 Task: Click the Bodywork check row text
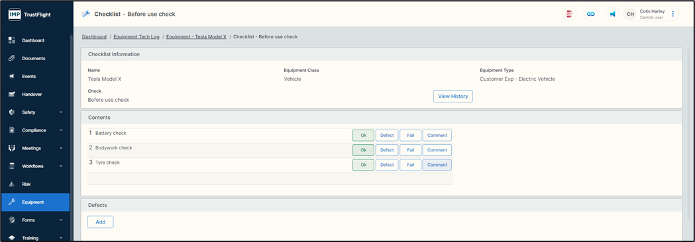(x=113, y=147)
